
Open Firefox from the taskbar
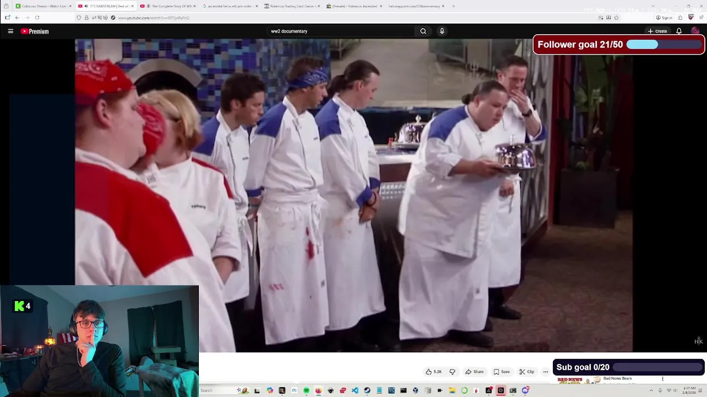point(318,390)
